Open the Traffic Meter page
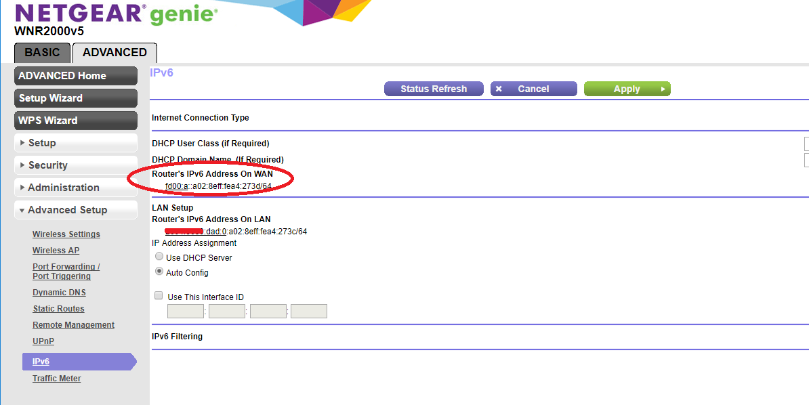809x405 pixels. coord(56,378)
